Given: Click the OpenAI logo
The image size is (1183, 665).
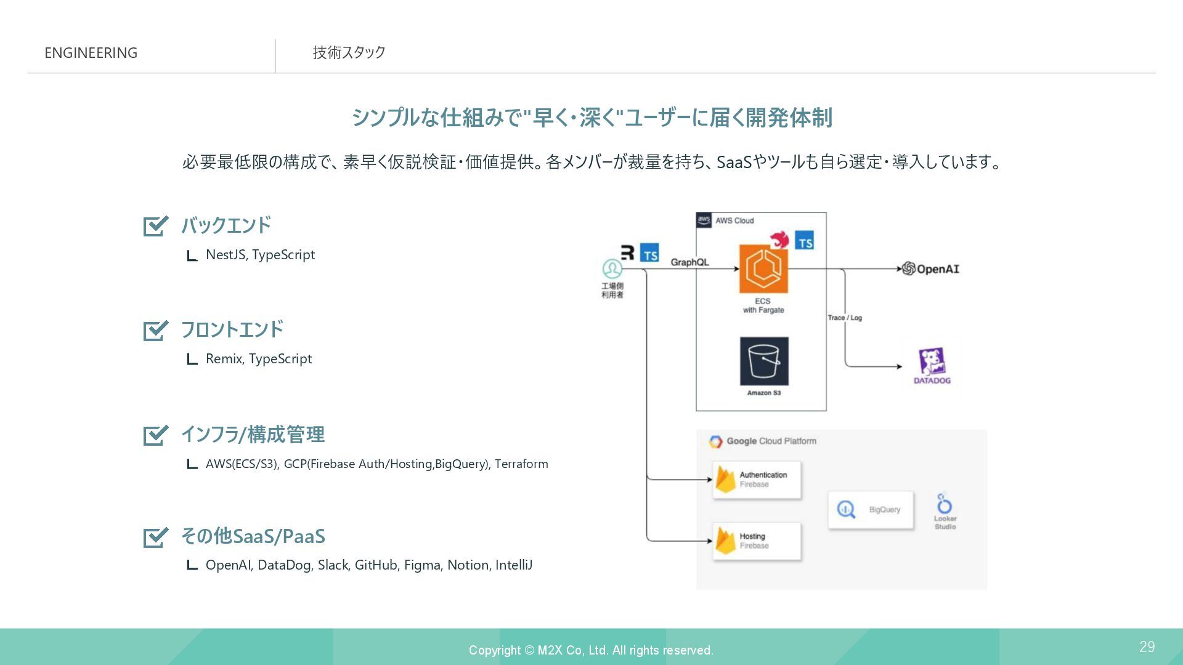Looking at the screenshot, I should point(908,268).
